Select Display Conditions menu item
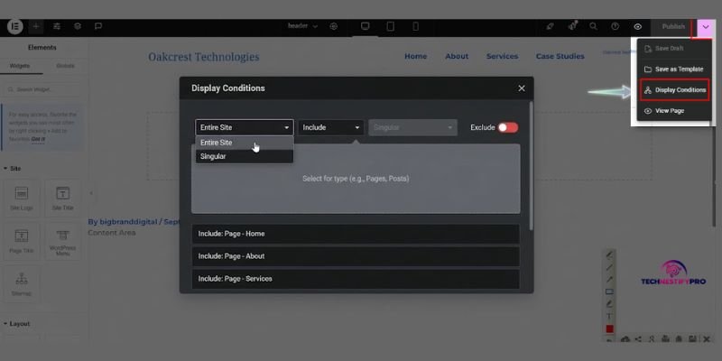722x361 pixels. point(674,89)
